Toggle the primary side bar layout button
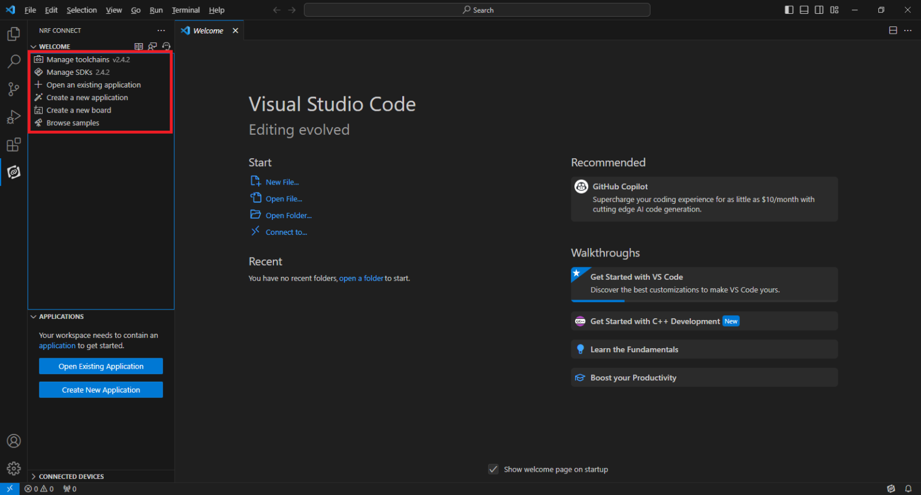The width and height of the screenshot is (921, 495). [789, 10]
